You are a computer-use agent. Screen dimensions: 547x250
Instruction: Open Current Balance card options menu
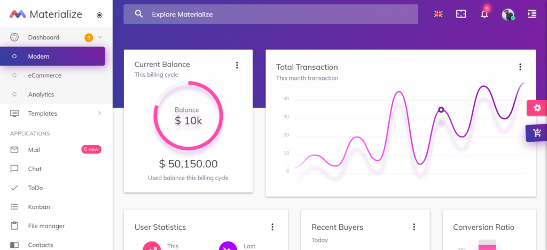[x=237, y=65]
